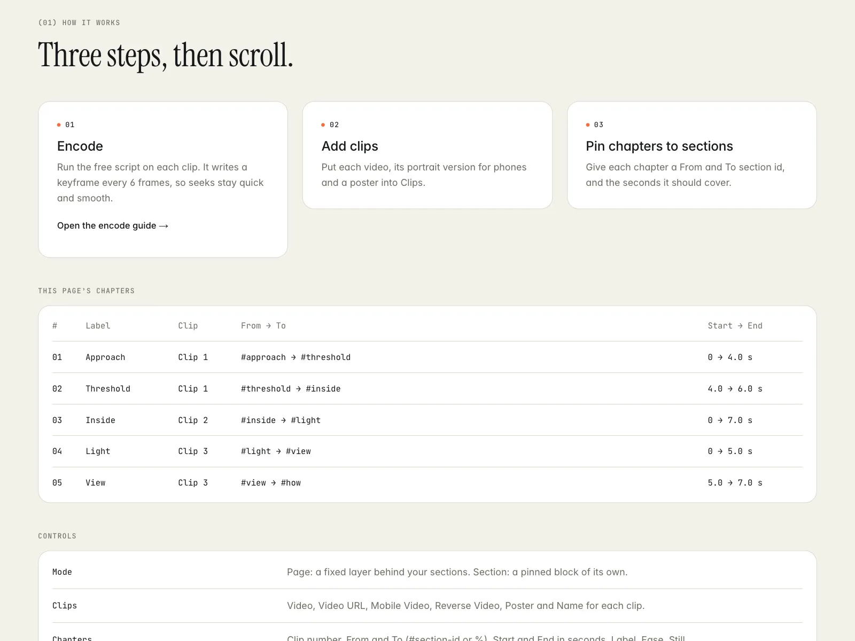Click the Clip column header
The width and height of the screenshot is (855, 641).
188,326
